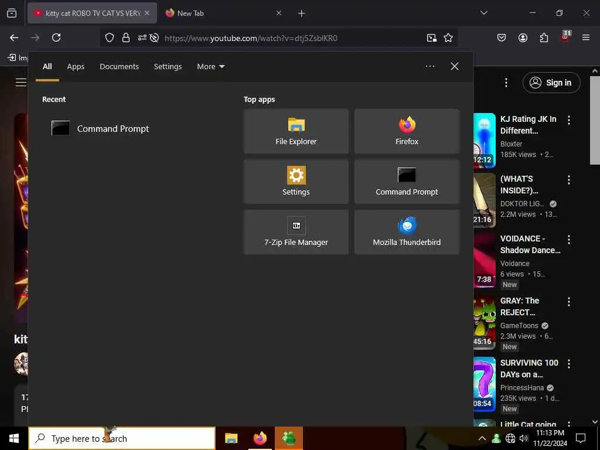Click the YouTube URL address bar

(x=251, y=38)
